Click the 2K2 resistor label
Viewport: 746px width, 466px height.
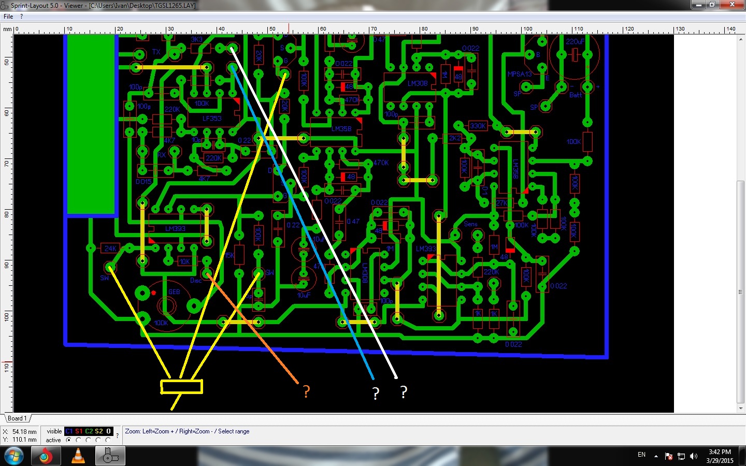pos(455,138)
